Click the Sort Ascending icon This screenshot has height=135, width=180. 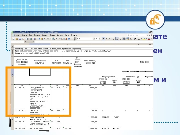(x=61, y=39)
